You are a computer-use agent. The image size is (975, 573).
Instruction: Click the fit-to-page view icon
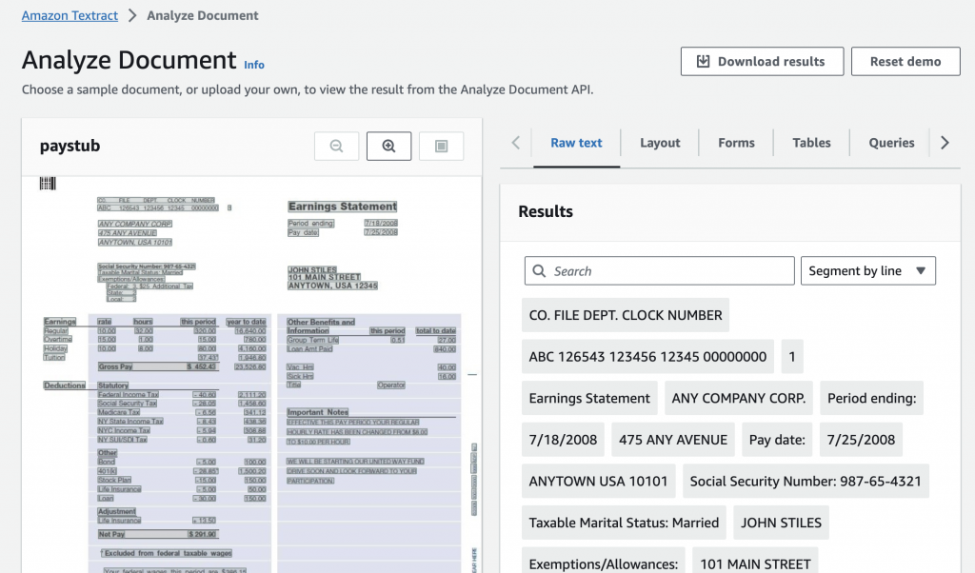click(x=441, y=146)
